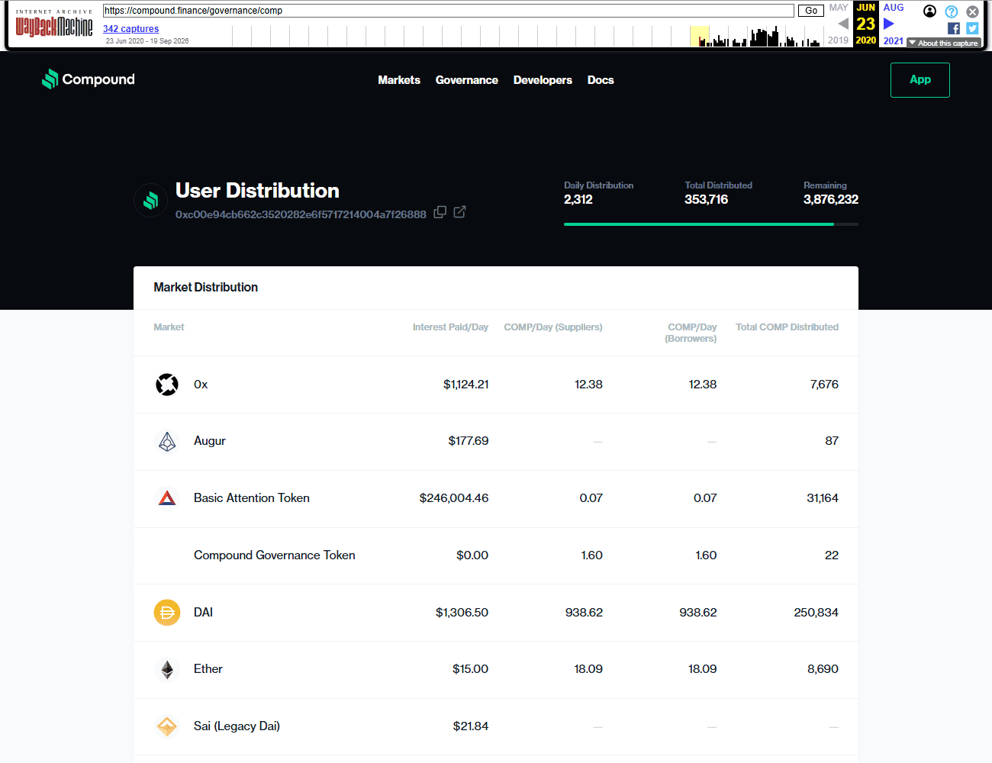Click Augur total distributed 87
Viewport: 992px width, 763px height.
pos(832,441)
